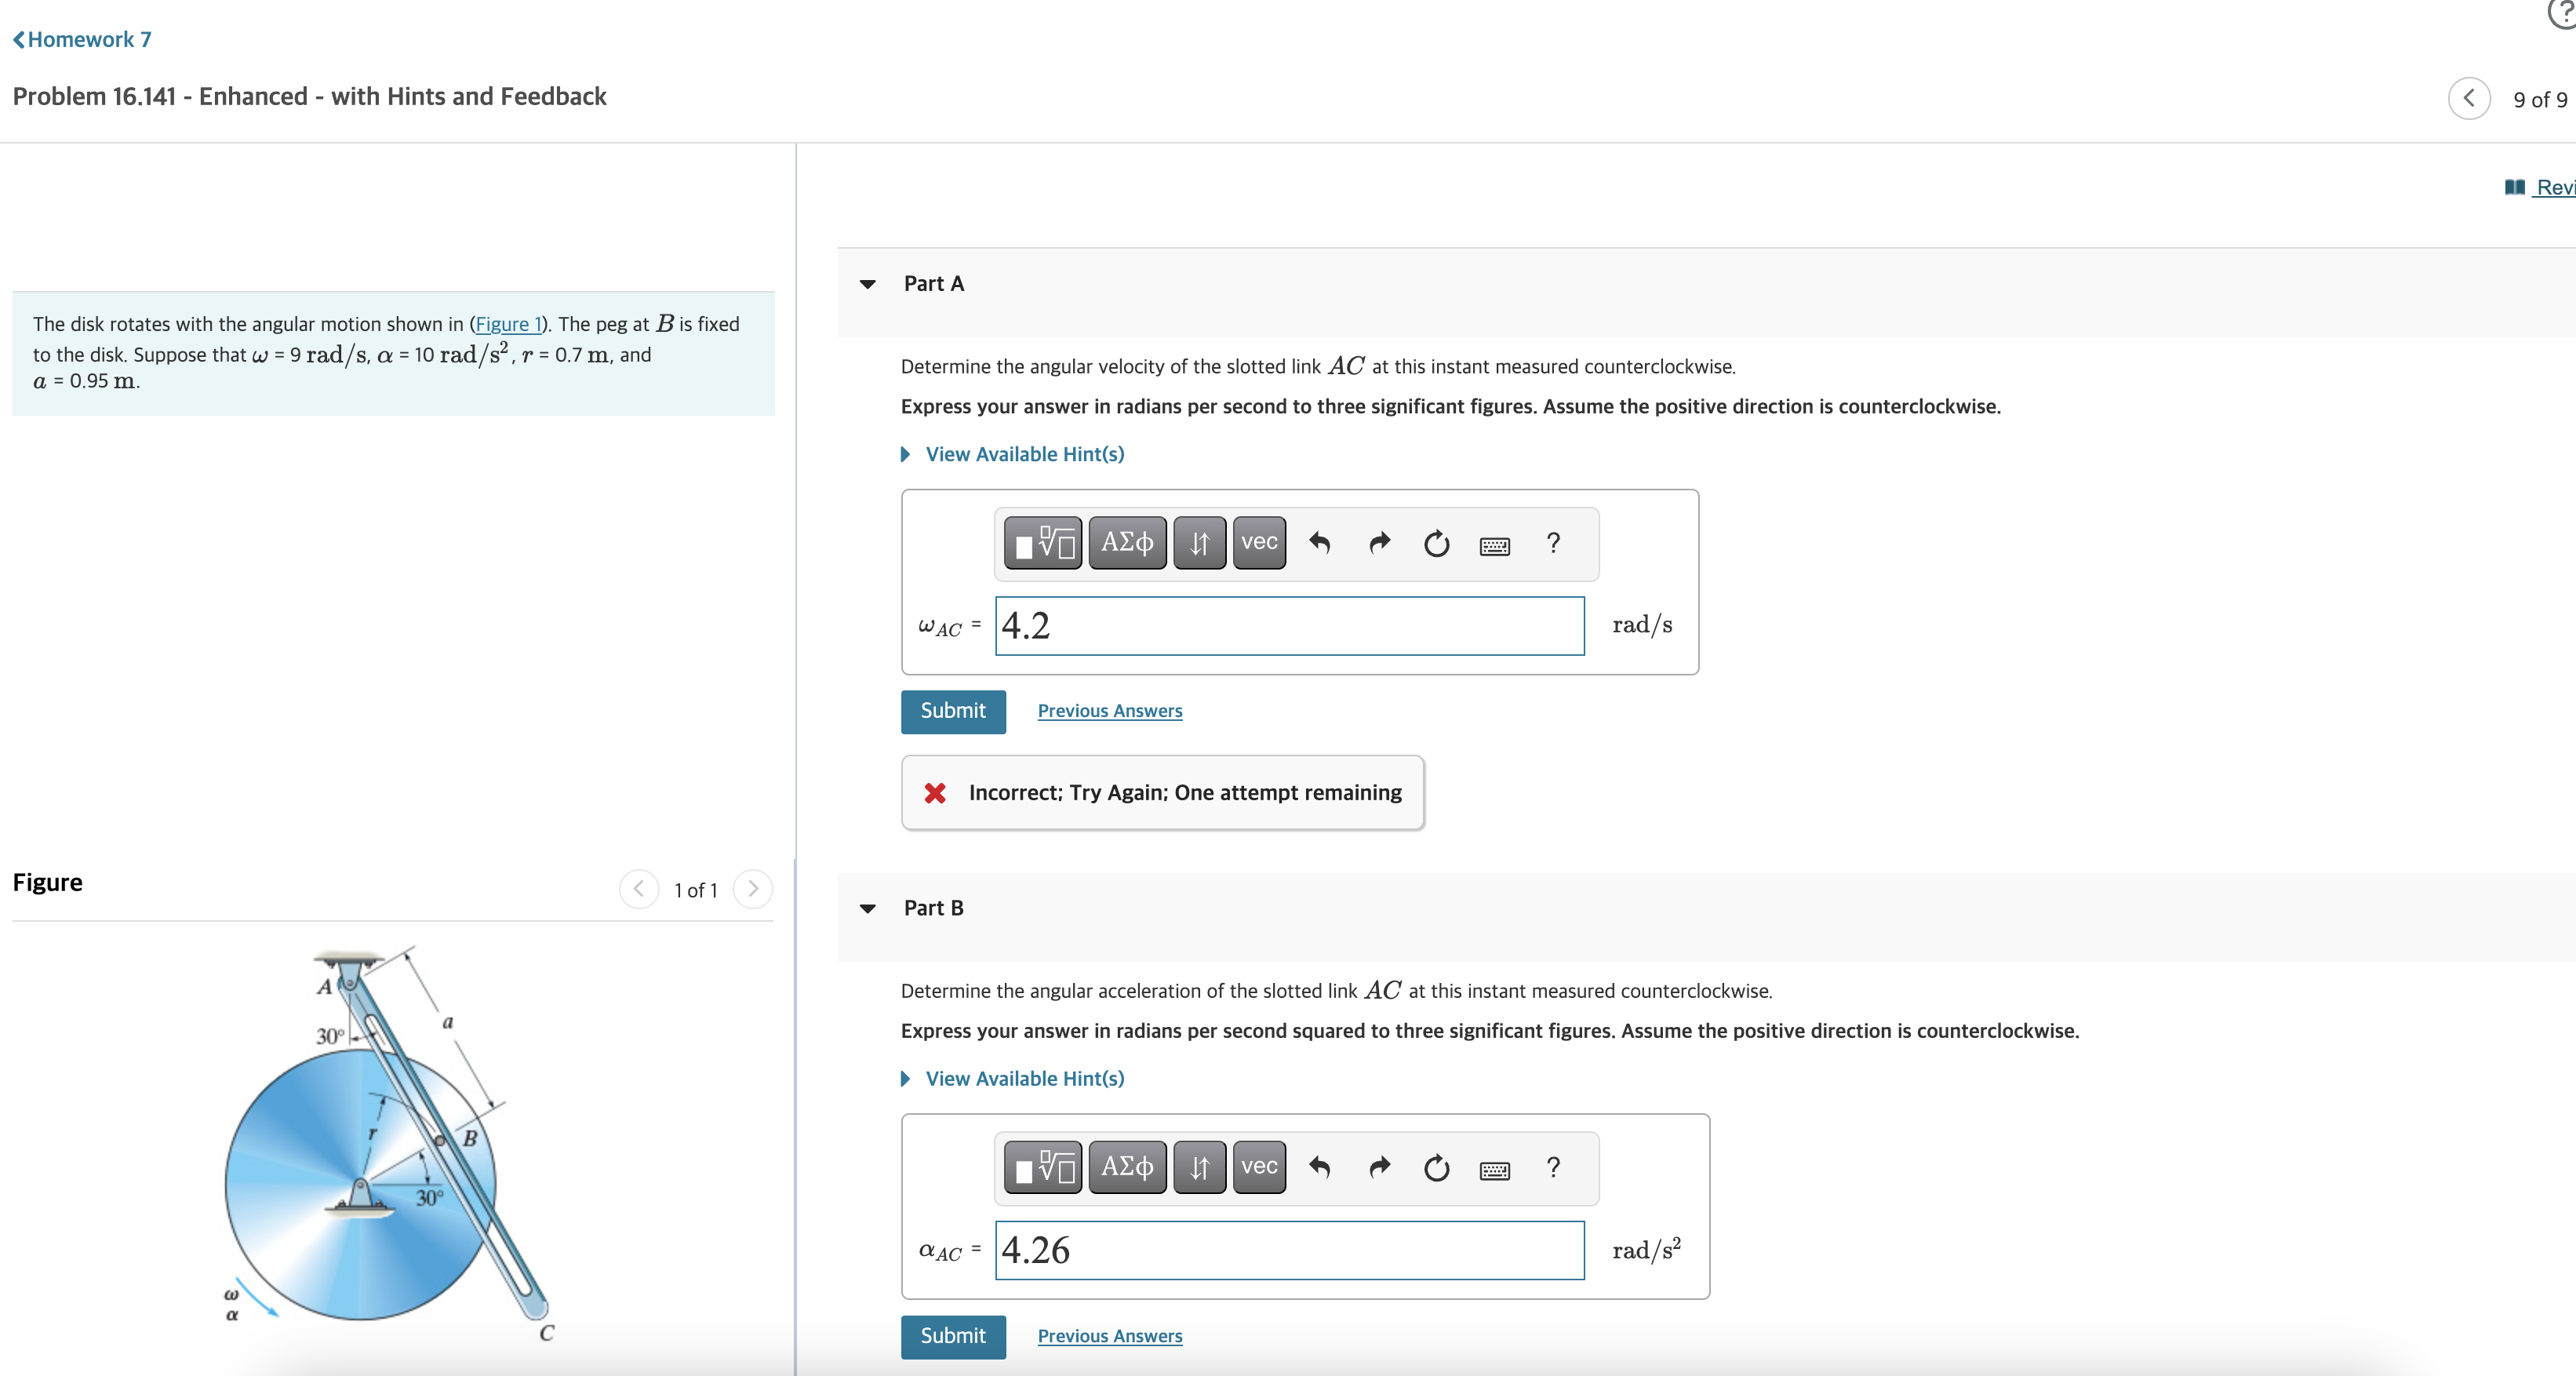Submit the Part A answer
Image resolution: width=2576 pixels, height=1376 pixels.
click(952, 711)
